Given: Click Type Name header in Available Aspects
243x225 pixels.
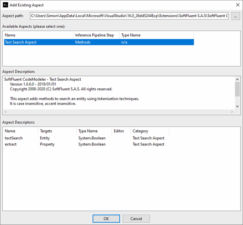Looking at the screenshot, I should tap(156, 35).
